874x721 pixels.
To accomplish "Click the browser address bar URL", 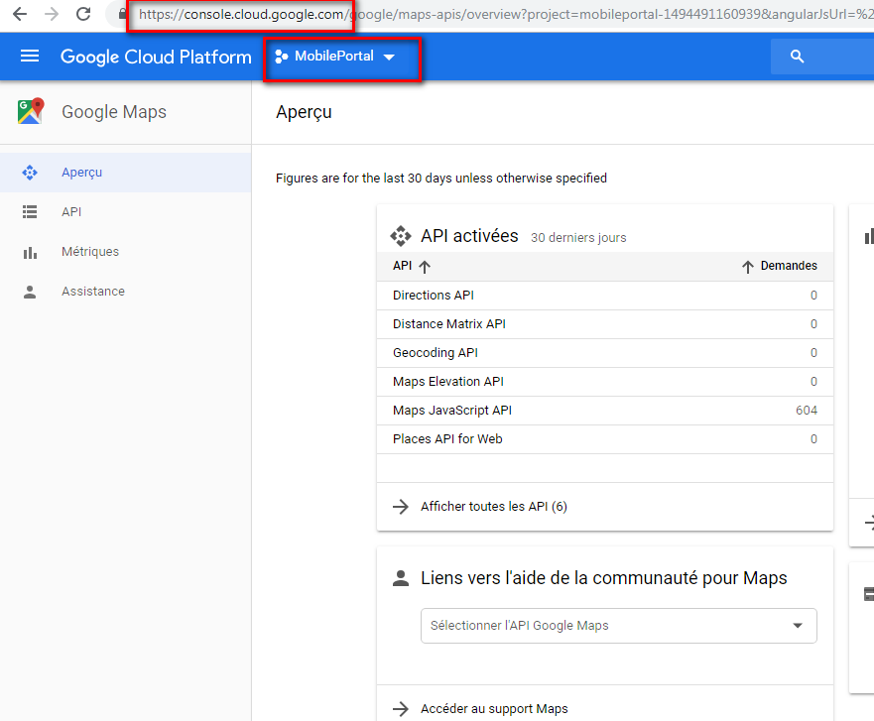I will pos(496,15).
